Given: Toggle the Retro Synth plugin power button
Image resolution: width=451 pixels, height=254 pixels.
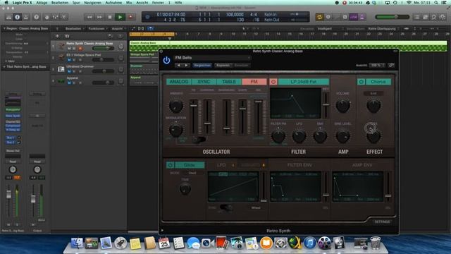Looking at the screenshot, I should tap(166, 60).
